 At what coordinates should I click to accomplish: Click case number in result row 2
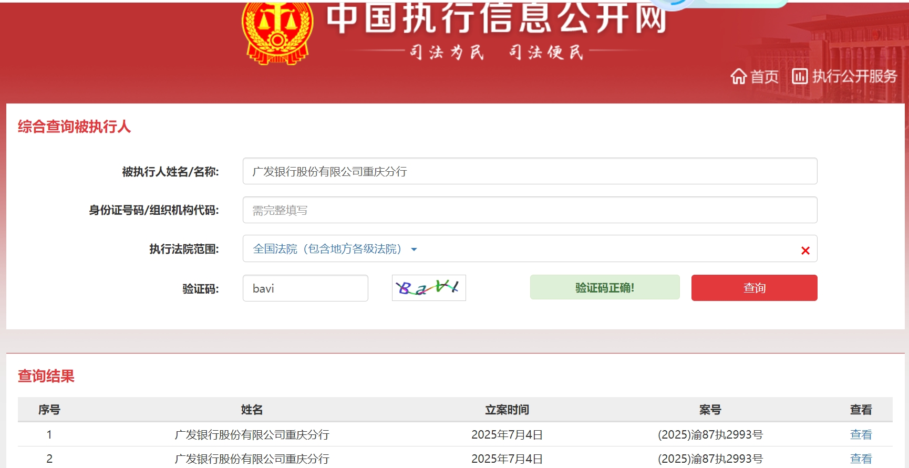710,459
